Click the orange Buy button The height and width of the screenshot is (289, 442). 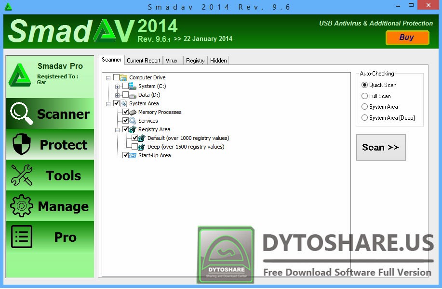[x=407, y=38]
